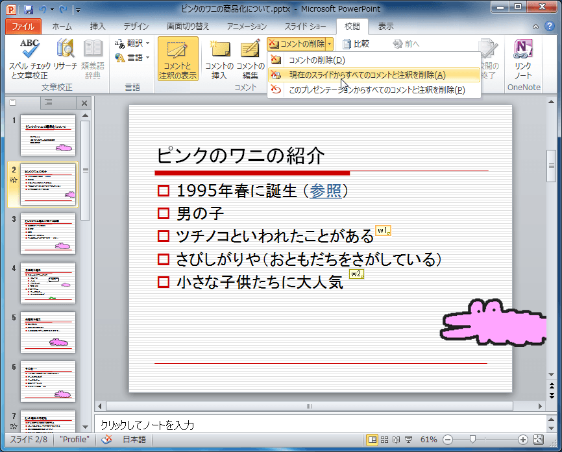
Task: Insert a new comment (コメントの挿入)
Action: pyautogui.click(x=219, y=59)
